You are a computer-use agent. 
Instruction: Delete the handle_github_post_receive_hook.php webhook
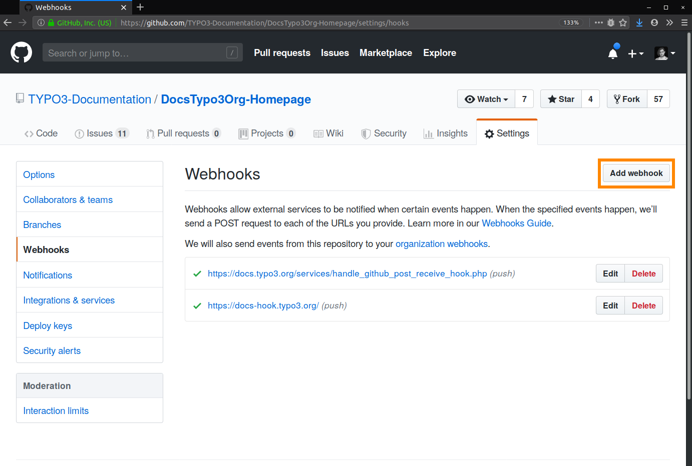(643, 273)
